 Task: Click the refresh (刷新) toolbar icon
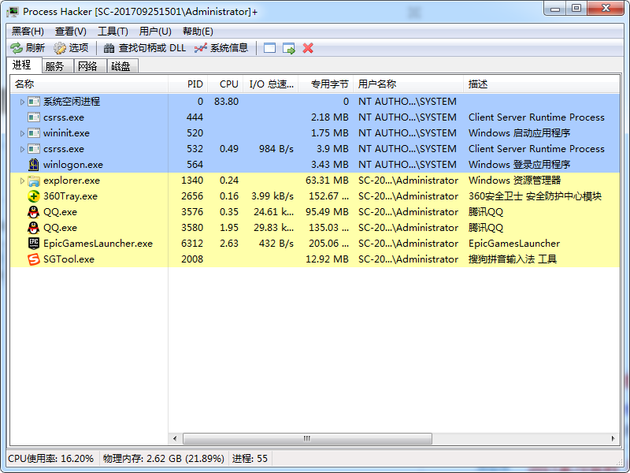click(x=17, y=48)
